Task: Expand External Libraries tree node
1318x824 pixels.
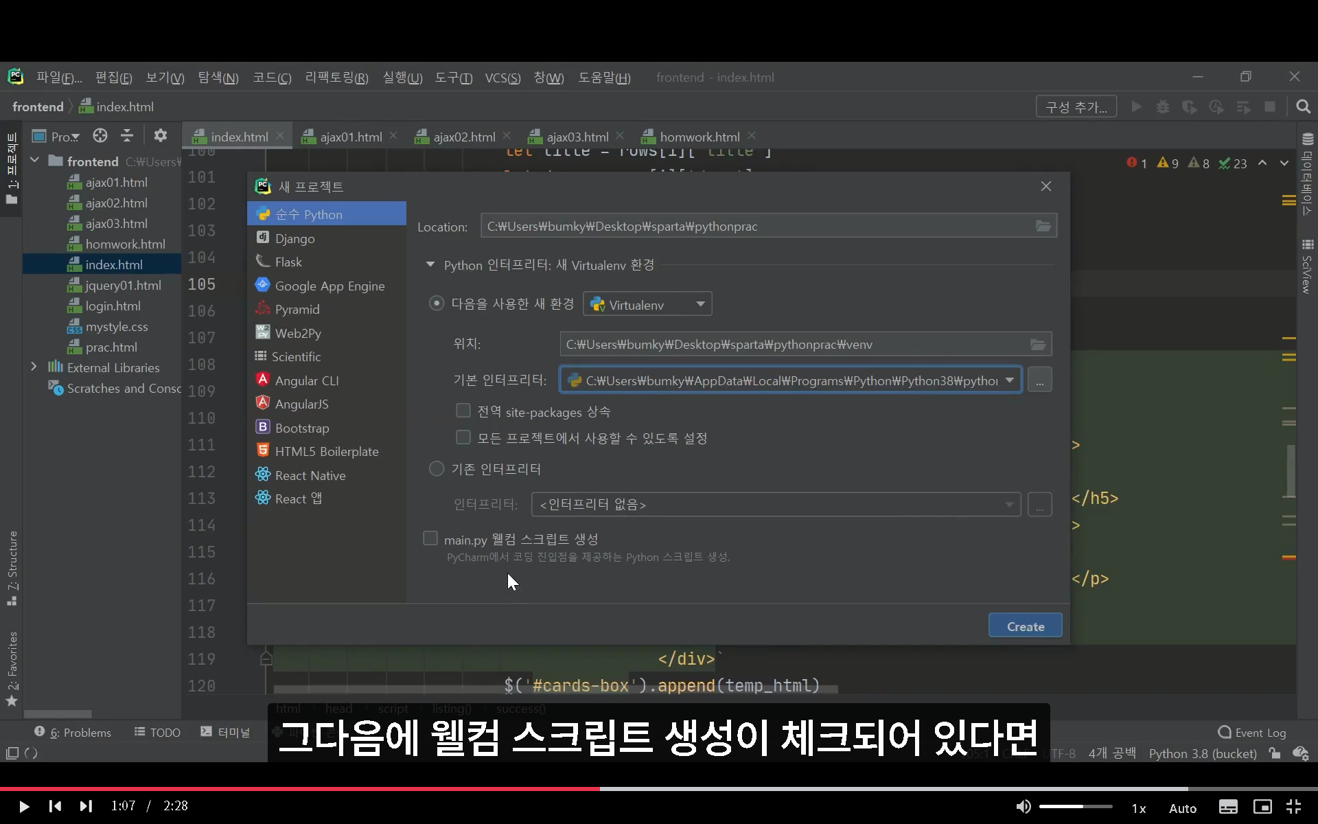Action: pyautogui.click(x=34, y=367)
